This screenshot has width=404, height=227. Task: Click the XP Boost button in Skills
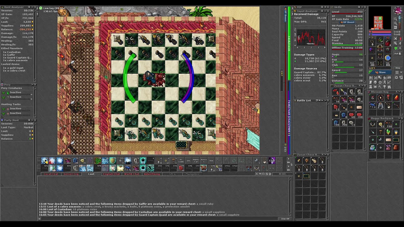click(347, 22)
